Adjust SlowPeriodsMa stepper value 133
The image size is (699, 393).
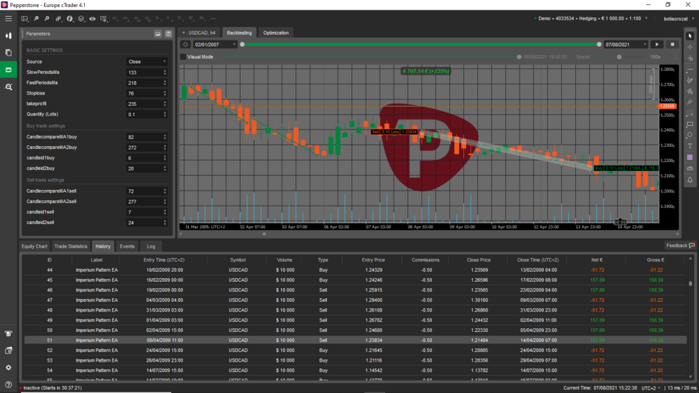[147, 72]
